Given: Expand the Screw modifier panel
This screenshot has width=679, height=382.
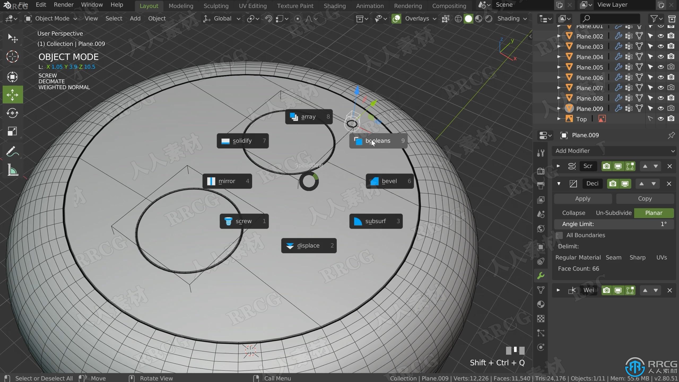Looking at the screenshot, I should point(558,166).
